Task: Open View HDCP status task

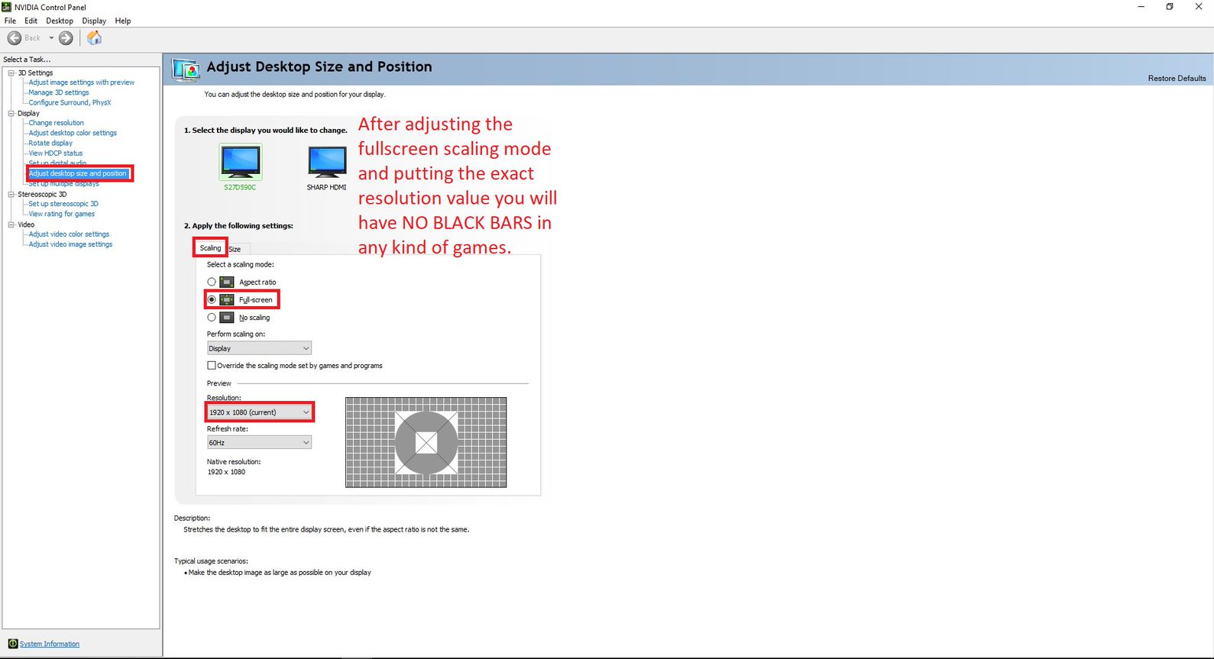Action: click(56, 153)
